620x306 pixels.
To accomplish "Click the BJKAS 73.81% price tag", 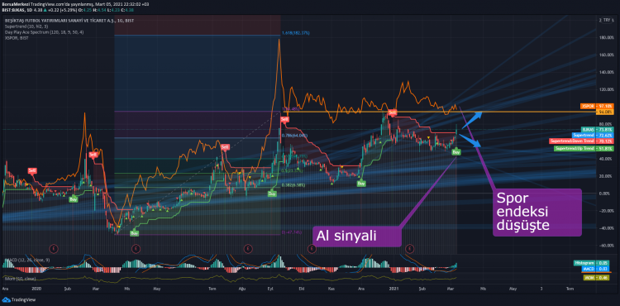I will 598,129.
